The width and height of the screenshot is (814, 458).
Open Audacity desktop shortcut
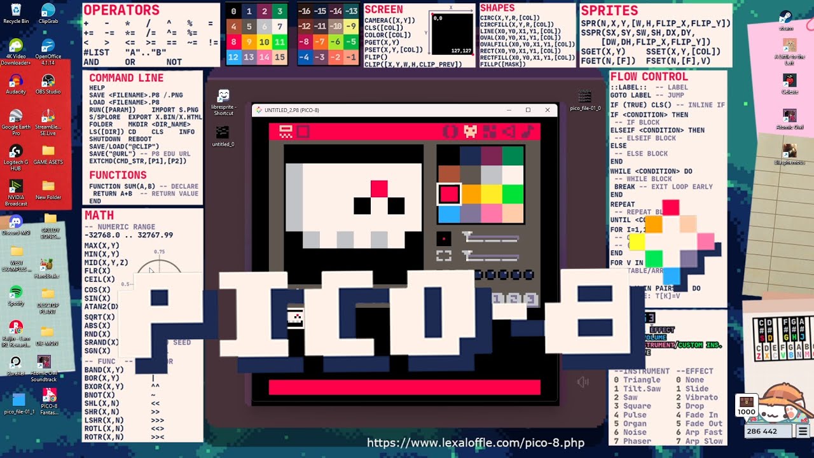[16, 85]
